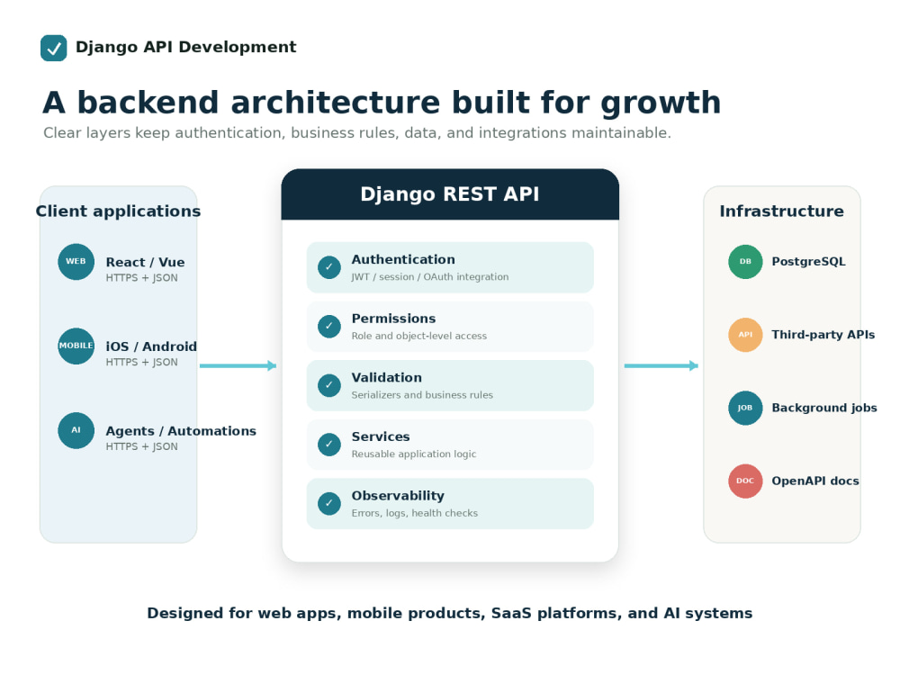This screenshot has height=675, width=900.
Task: Click the checkmark icon next to Observability
Action: (x=329, y=504)
